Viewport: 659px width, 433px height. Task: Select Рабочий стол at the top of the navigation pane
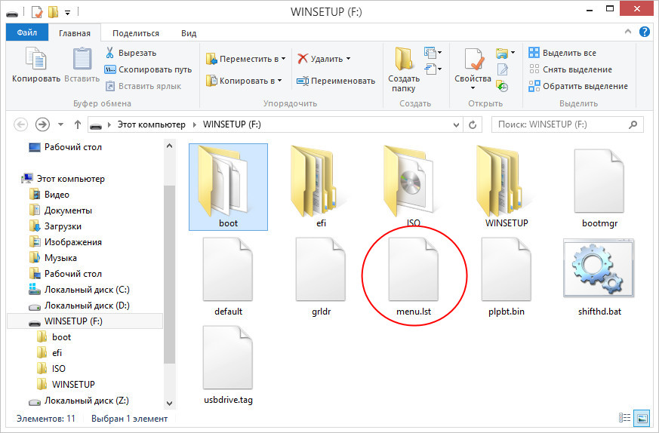(65, 147)
